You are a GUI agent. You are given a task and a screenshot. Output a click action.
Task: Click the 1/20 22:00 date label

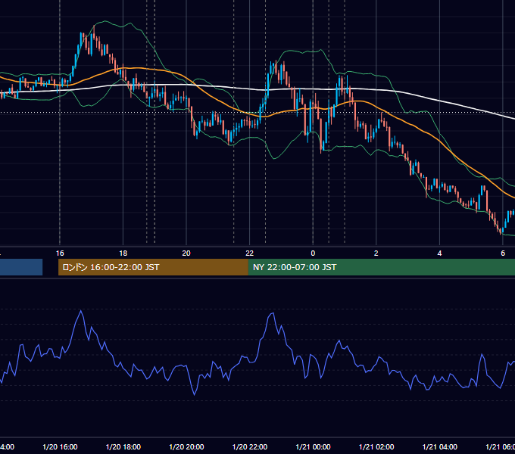(250, 446)
